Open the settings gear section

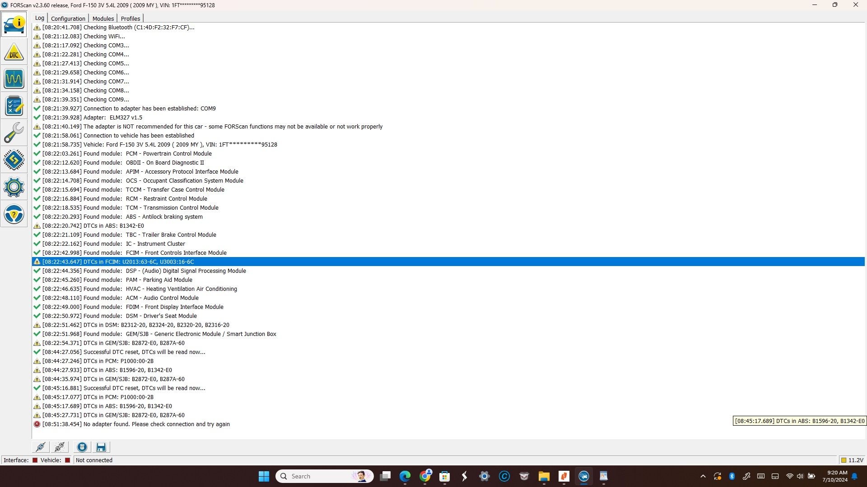coord(14,187)
